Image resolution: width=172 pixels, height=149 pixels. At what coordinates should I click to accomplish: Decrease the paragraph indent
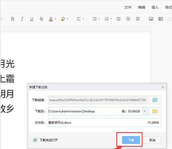coord(128,19)
